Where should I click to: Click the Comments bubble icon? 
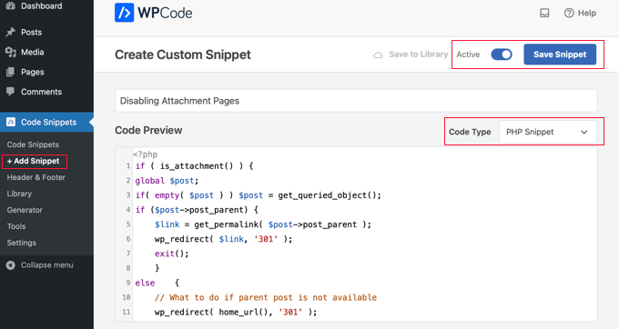[11, 92]
